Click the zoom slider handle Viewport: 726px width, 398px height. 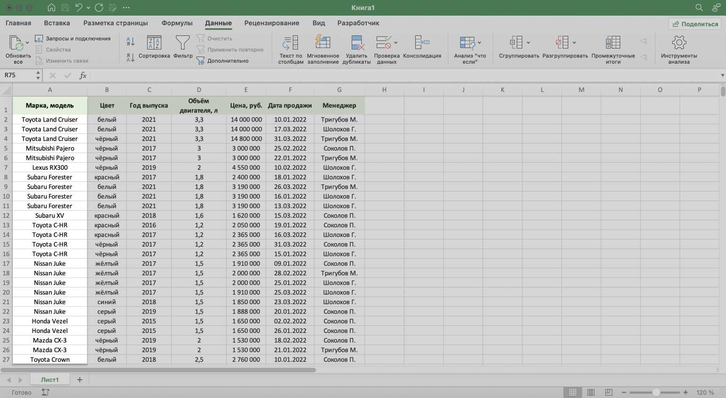[x=656, y=392]
